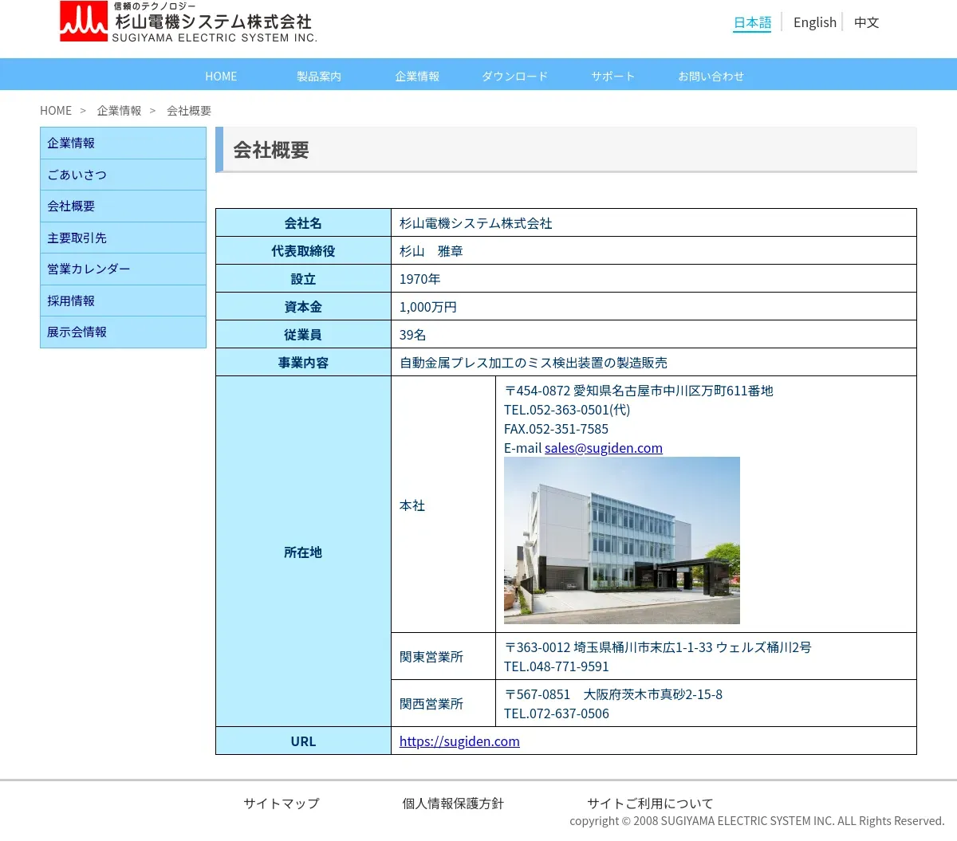957x841 pixels.
Task: Select 会社概要 in the sidebar
Action: pos(123,206)
